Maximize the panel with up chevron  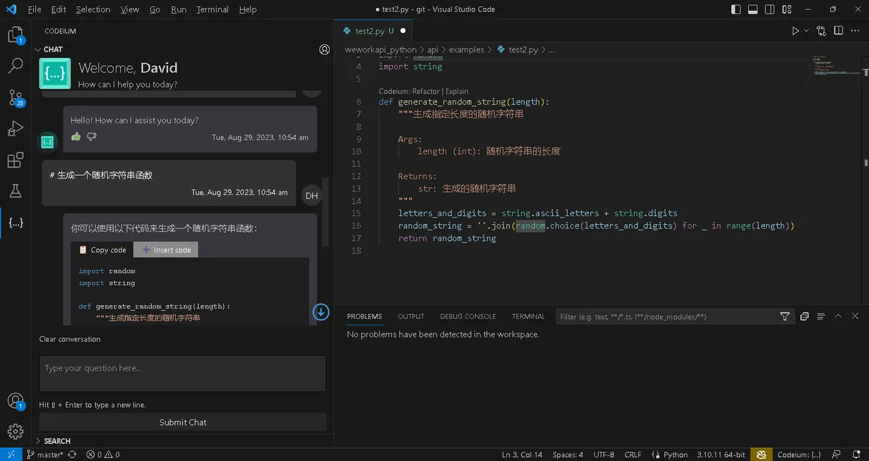pyautogui.click(x=838, y=317)
